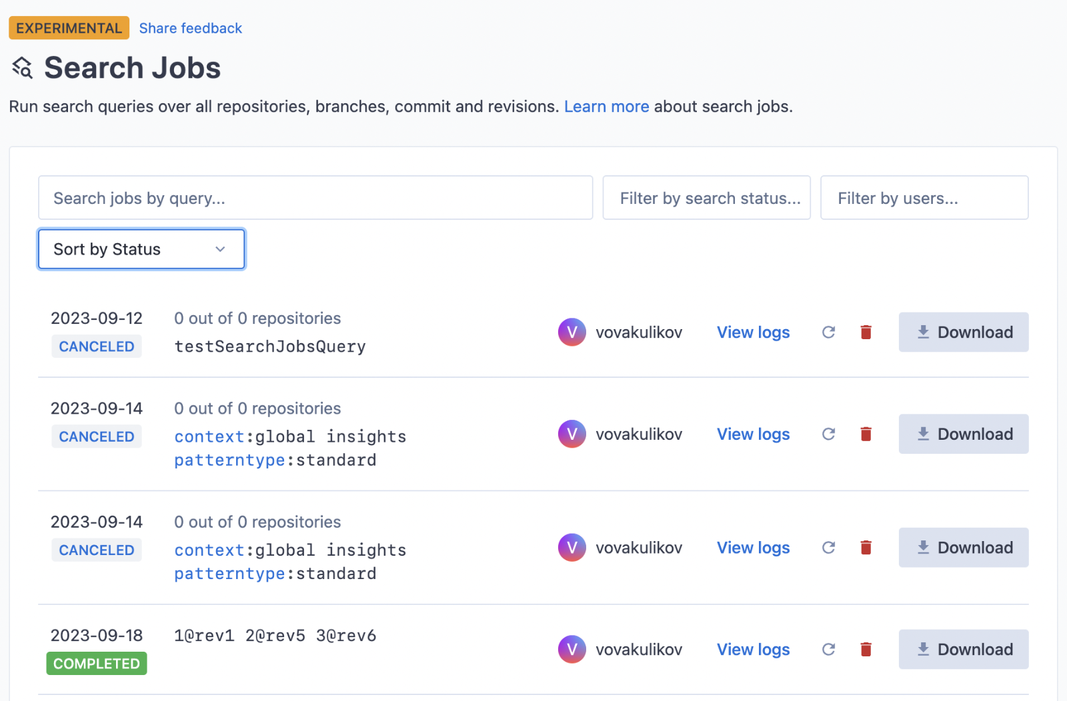
Task: Click vovakulikov avatar in testSearchJobsQuery row
Action: (x=572, y=332)
